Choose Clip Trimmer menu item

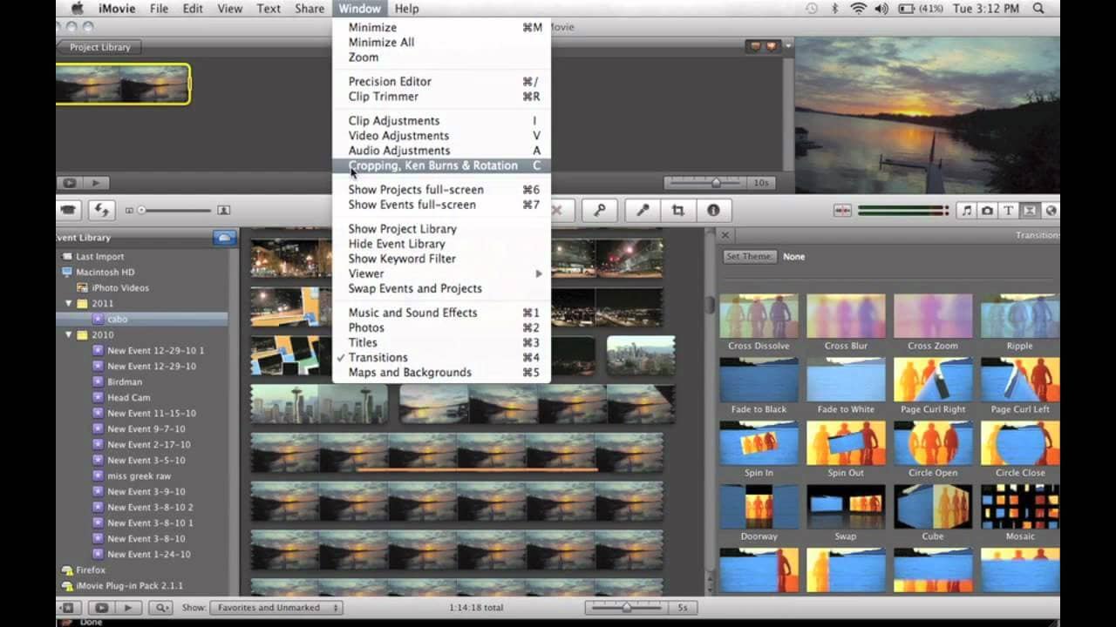pyautogui.click(x=441, y=97)
